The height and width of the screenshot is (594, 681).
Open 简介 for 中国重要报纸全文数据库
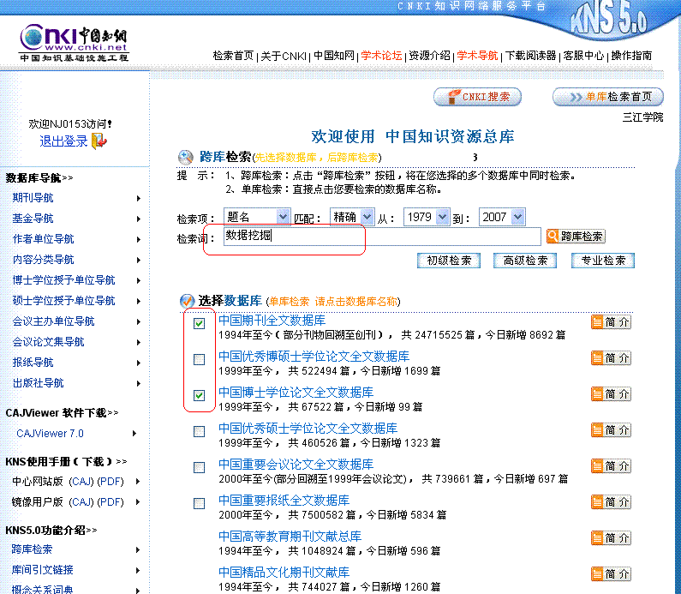(x=611, y=502)
